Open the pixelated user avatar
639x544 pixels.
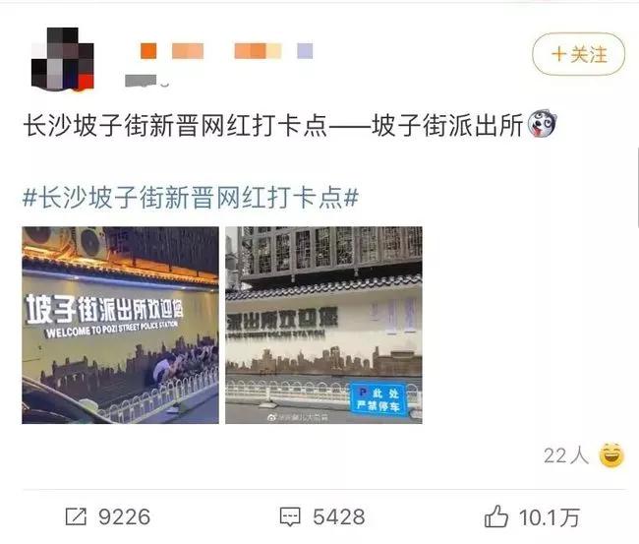63,58
